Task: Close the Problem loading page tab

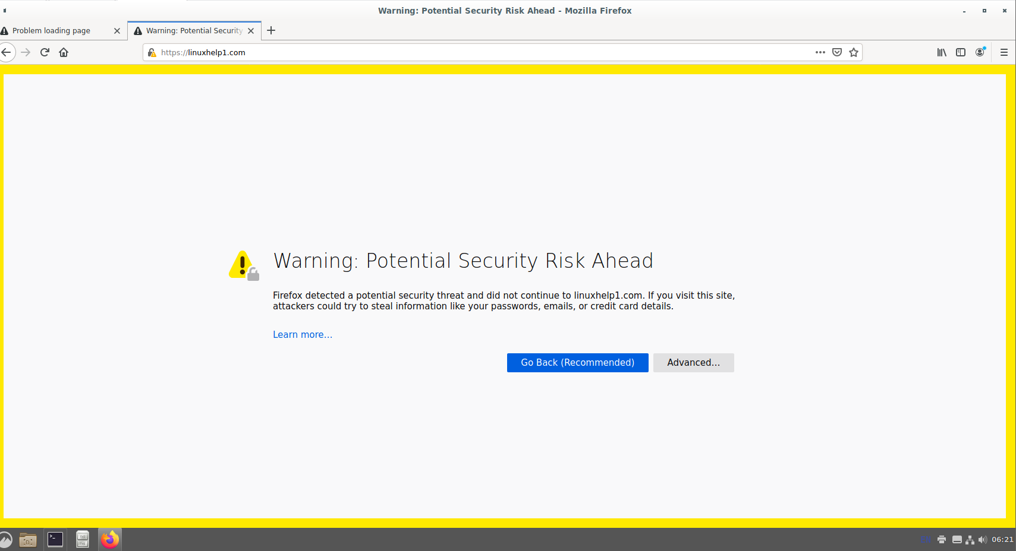Action: click(117, 31)
